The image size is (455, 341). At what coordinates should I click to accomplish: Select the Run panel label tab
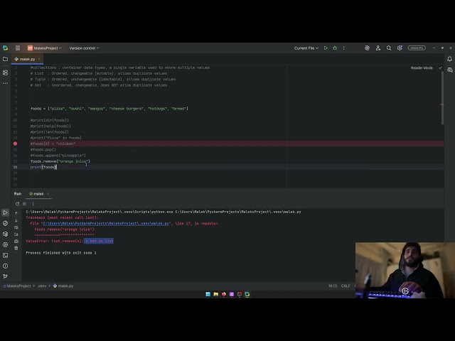pyautogui.click(x=18, y=194)
